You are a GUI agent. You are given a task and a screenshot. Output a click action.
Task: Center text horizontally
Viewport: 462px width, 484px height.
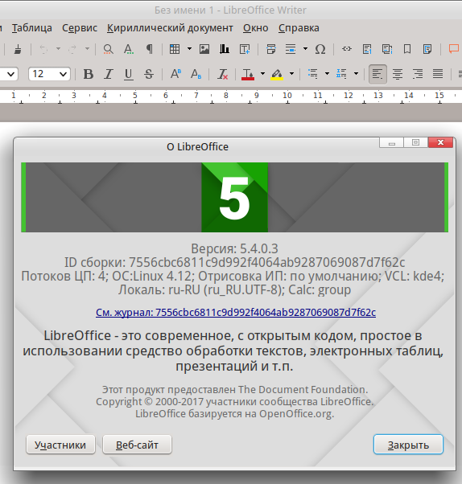(398, 74)
